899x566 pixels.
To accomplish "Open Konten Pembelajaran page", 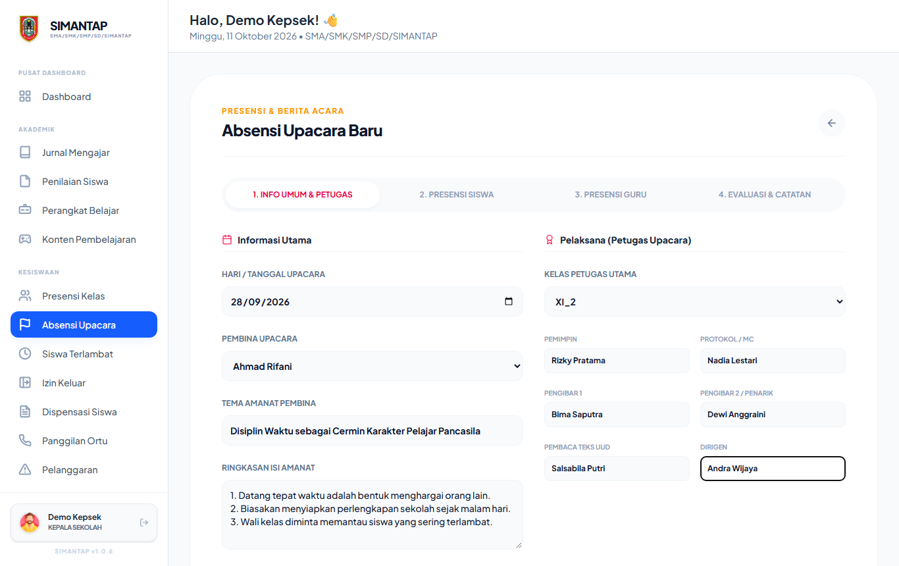I will 84,240.
